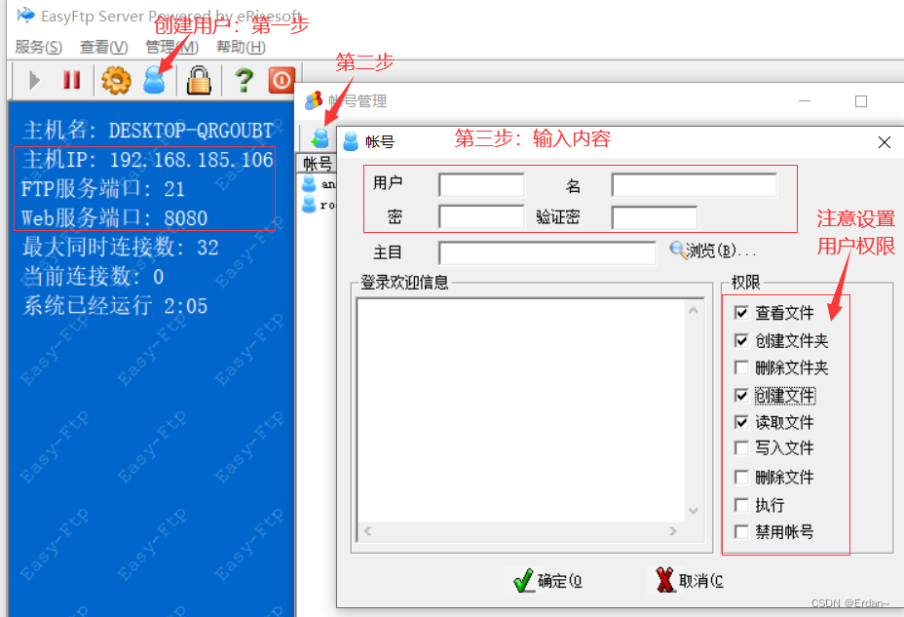Screen dimensions: 904x617
Task: Open the 查看(V) menu
Action: coord(100,47)
